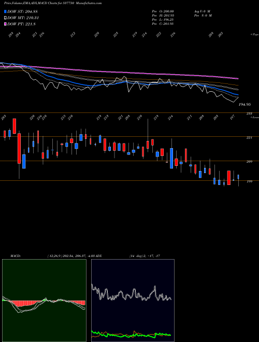259x342 pixels.
Task: Click the chart title mentioning MunafaSutra.com
Action: pos(53,3)
